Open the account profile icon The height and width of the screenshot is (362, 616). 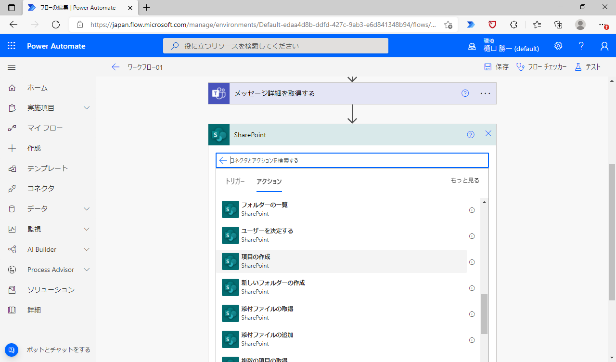[x=604, y=46]
